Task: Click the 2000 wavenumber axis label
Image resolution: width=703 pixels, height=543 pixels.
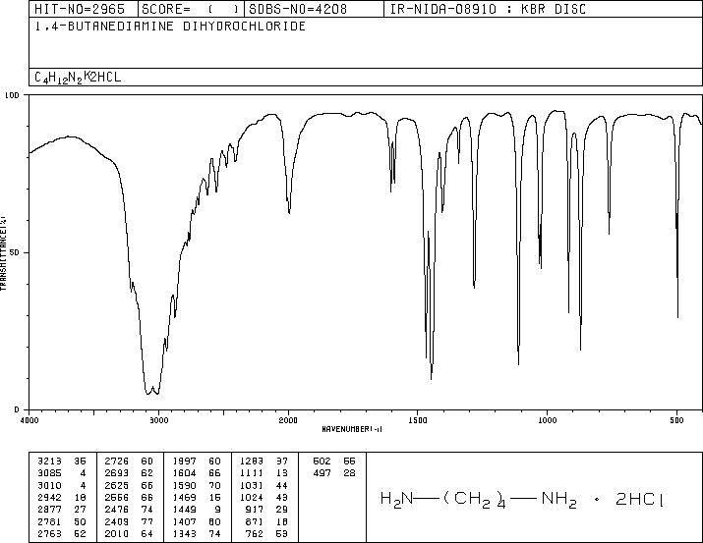Action: 288,420
